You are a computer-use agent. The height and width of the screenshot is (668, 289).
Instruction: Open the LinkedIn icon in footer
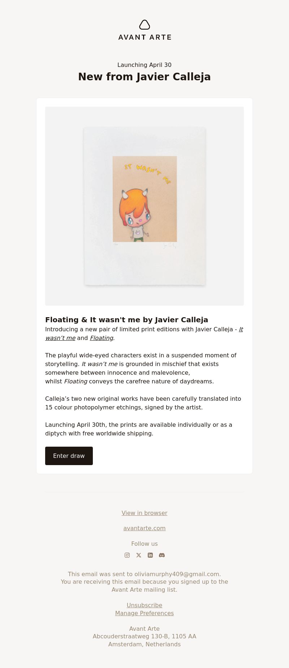150,555
